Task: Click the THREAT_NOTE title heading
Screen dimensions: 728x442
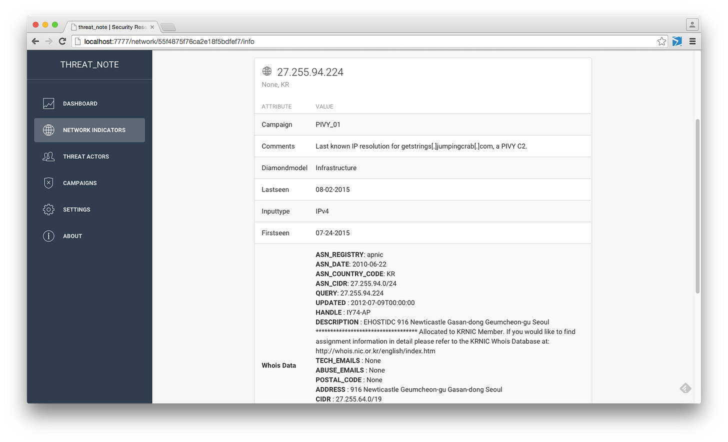Action: (89, 64)
